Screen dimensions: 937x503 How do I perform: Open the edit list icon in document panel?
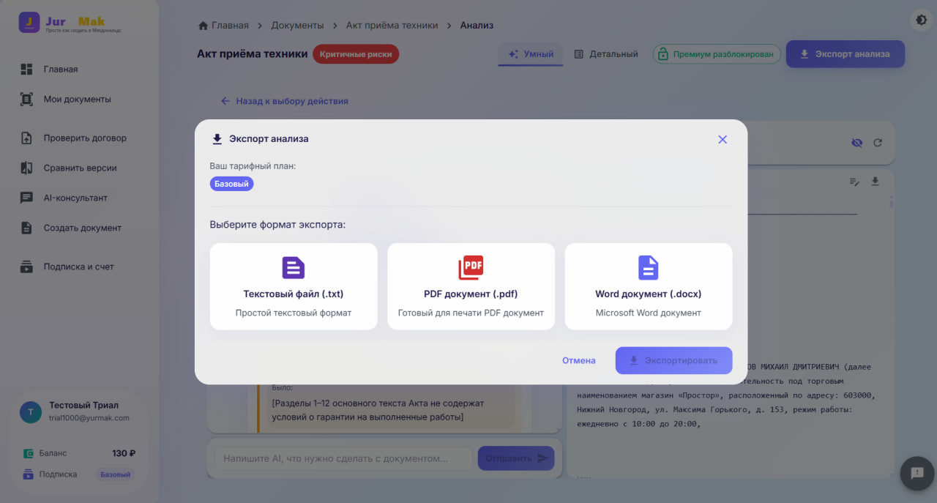coord(854,182)
